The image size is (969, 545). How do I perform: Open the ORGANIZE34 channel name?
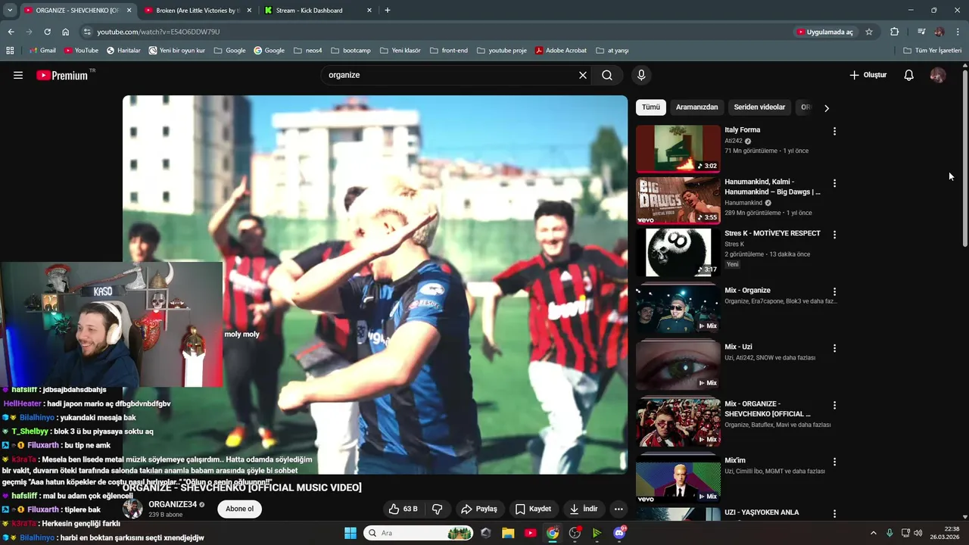coord(173,504)
